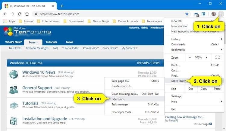Open the Apps grid shortcut
This screenshot has width=226, height=131.
tap(9, 21)
